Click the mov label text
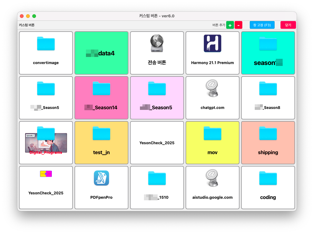The width and height of the screenshot is (314, 234). click(x=213, y=153)
